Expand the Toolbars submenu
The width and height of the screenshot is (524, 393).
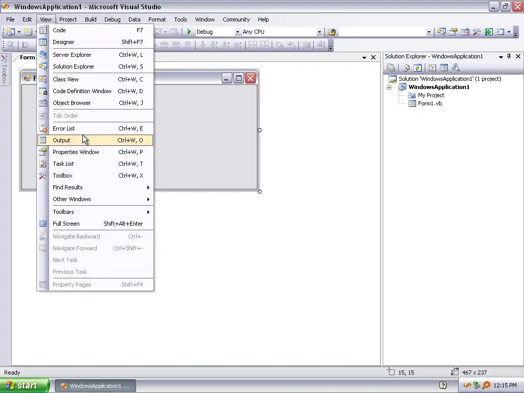[x=95, y=212]
